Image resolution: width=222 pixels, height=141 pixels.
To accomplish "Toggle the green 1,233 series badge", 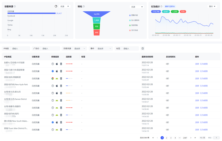I will point(175,12).
